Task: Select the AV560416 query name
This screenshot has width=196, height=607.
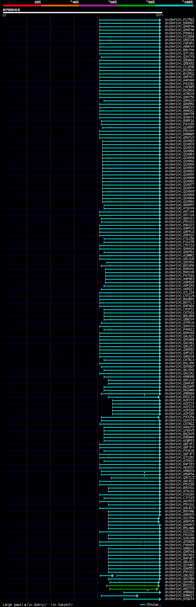Action: click(x=12, y=10)
